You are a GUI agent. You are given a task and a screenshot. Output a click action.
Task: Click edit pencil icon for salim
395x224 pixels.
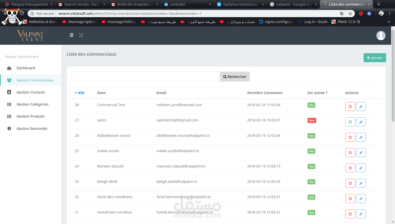(x=361, y=122)
